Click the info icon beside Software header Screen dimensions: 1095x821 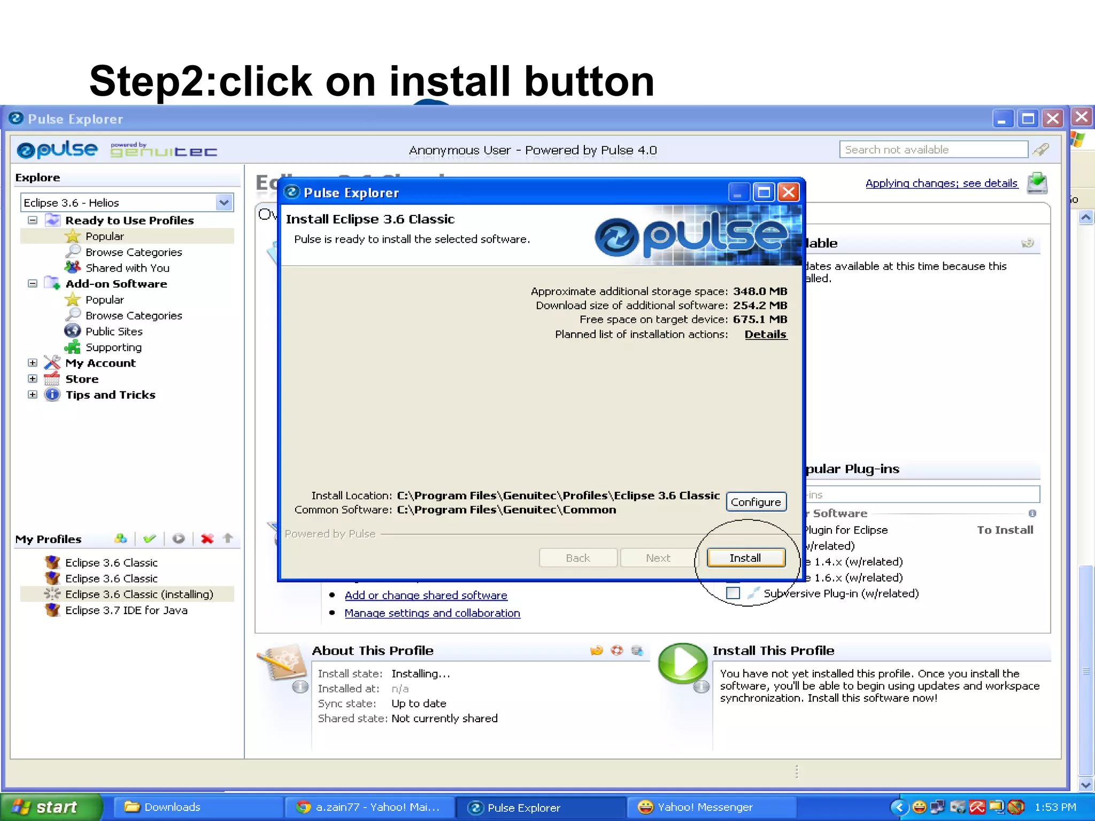[1032, 513]
